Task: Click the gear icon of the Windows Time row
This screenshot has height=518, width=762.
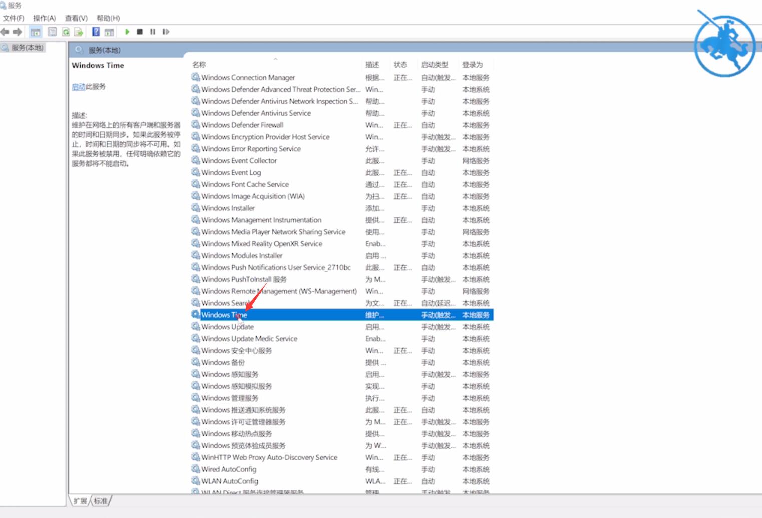Action: 196,315
